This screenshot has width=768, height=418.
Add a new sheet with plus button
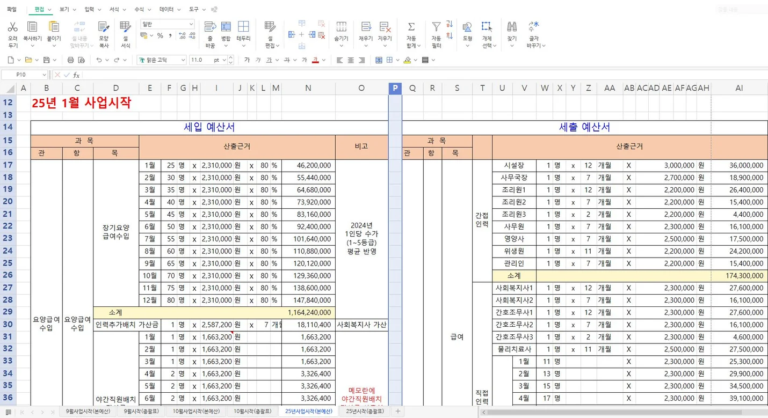click(x=398, y=412)
